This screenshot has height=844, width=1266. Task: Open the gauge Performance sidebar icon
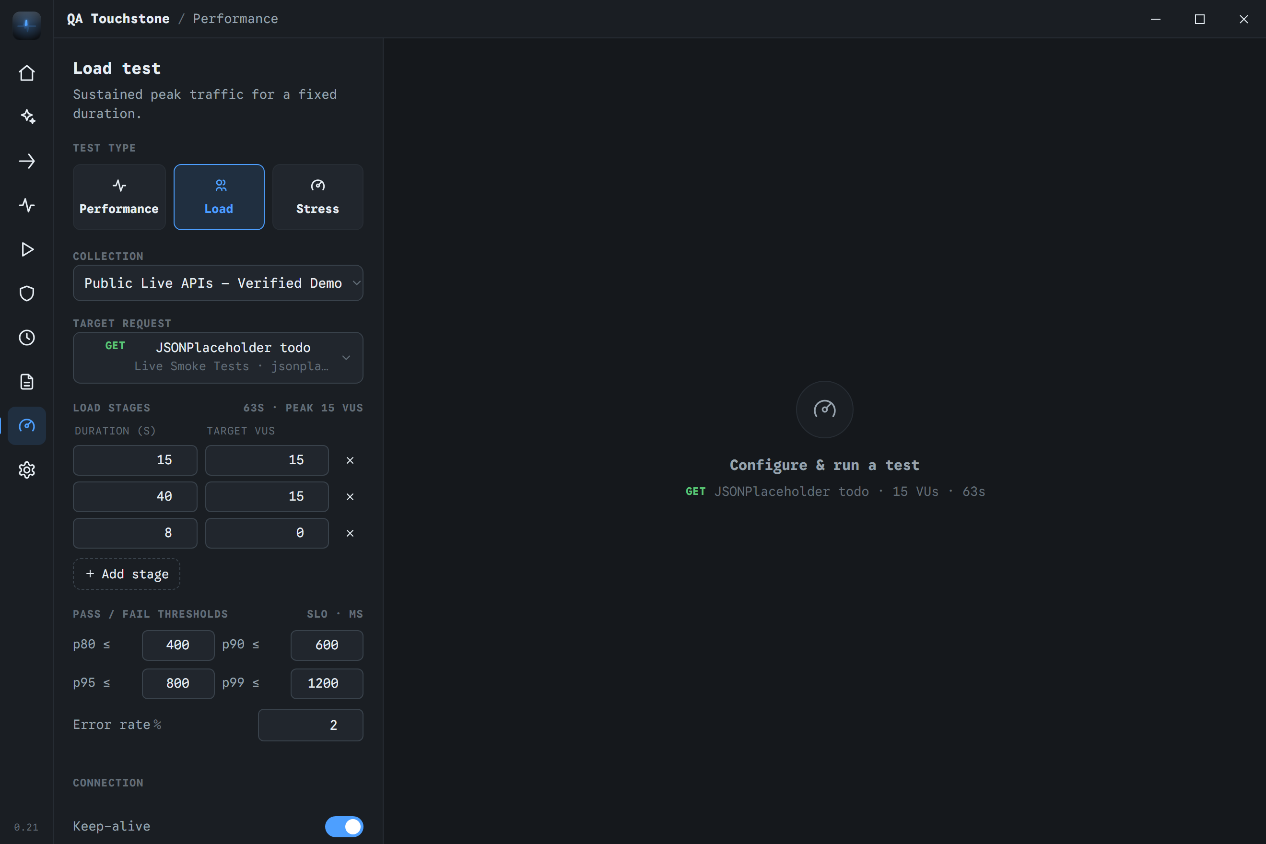pyautogui.click(x=26, y=426)
